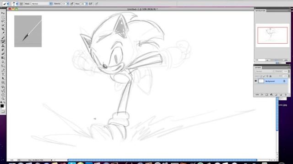The width and height of the screenshot is (293, 164).
Task: Select the 3D Orbit tool
Action: pyautogui.click(x=3, y=91)
